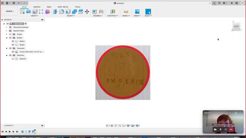Click the Measure inspect icon
246x138 pixels.
[x=126, y=11]
